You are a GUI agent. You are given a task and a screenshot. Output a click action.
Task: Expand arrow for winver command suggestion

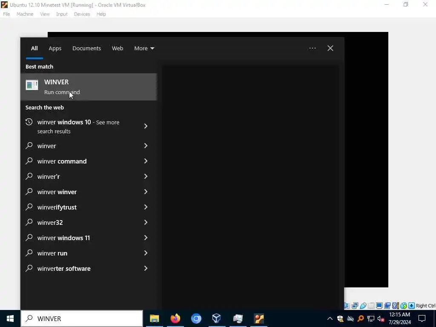(x=146, y=161)
